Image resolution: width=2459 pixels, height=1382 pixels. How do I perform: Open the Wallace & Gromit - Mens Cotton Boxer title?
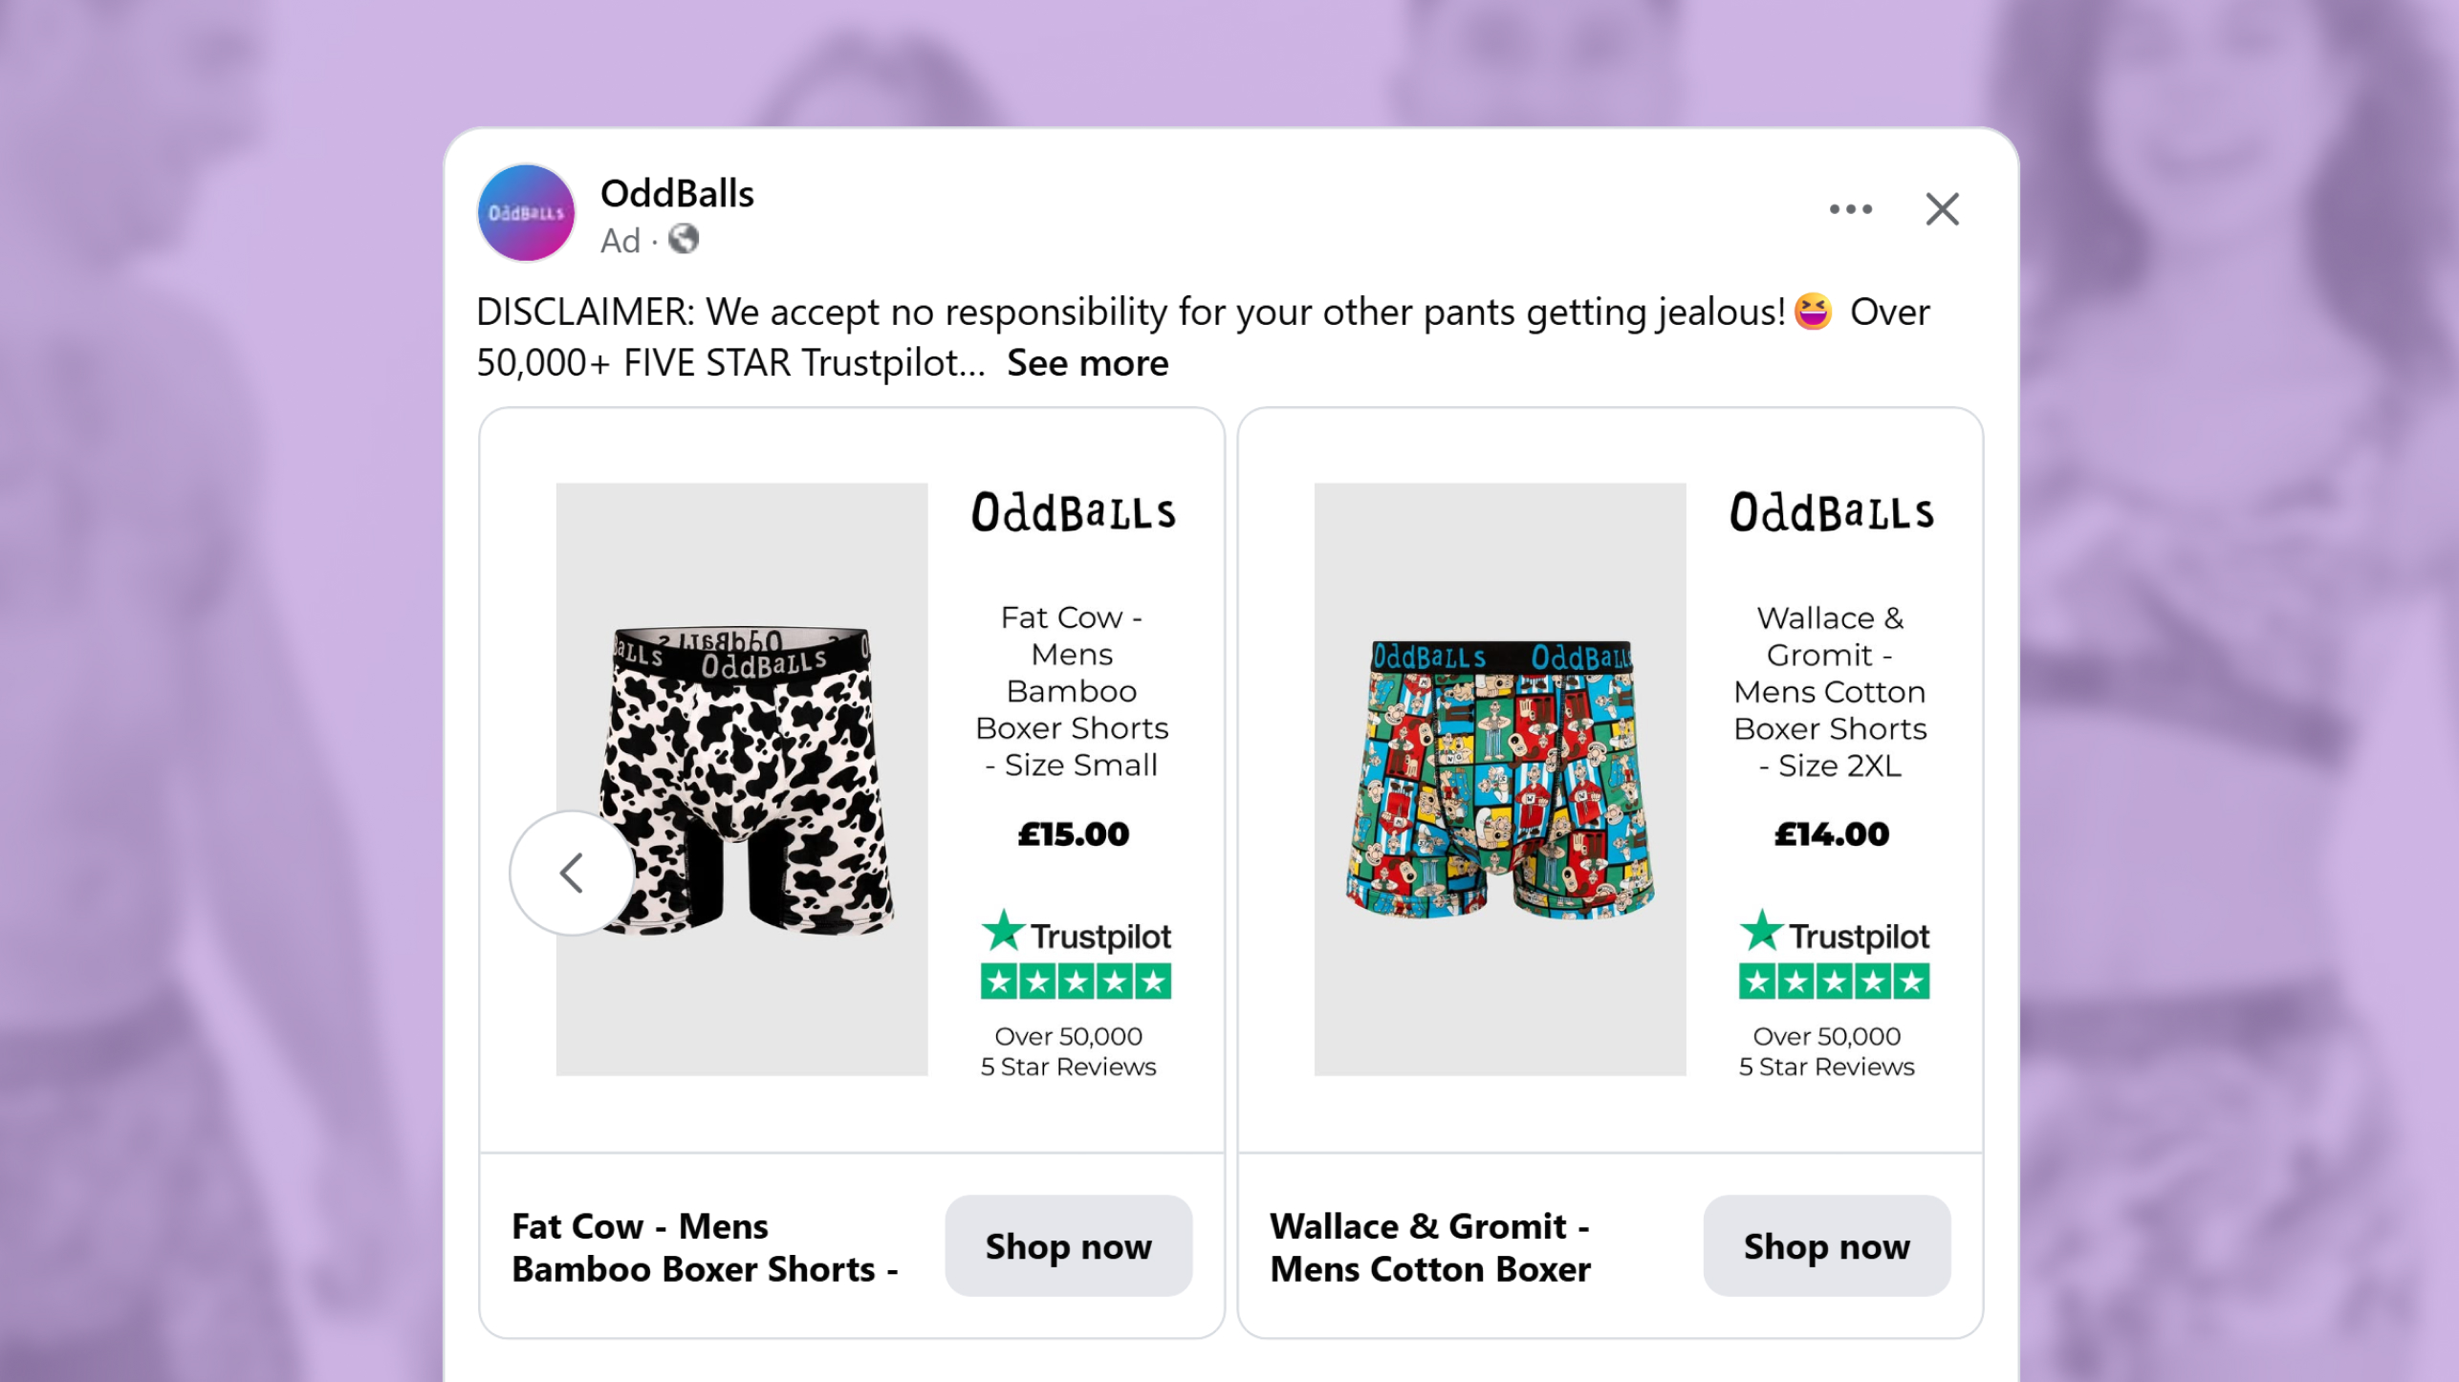pyautogui.click(x=1430, y=1247)
